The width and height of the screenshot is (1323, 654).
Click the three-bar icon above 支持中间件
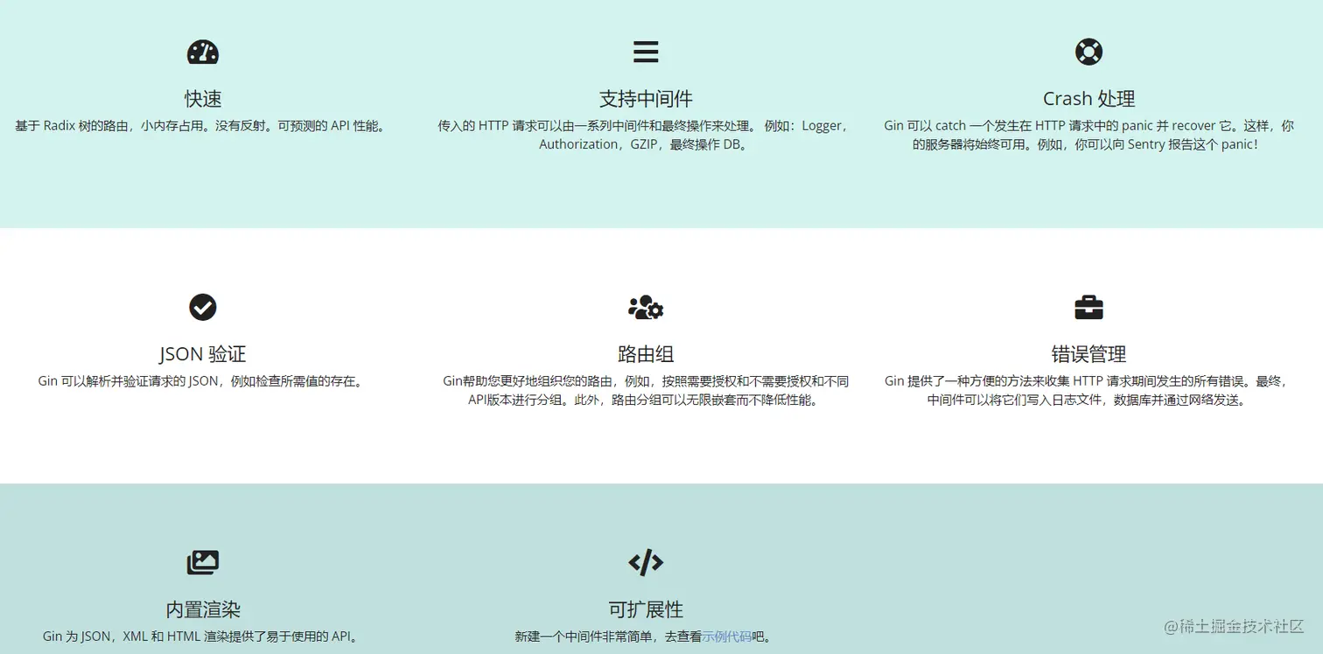[646, 52]
